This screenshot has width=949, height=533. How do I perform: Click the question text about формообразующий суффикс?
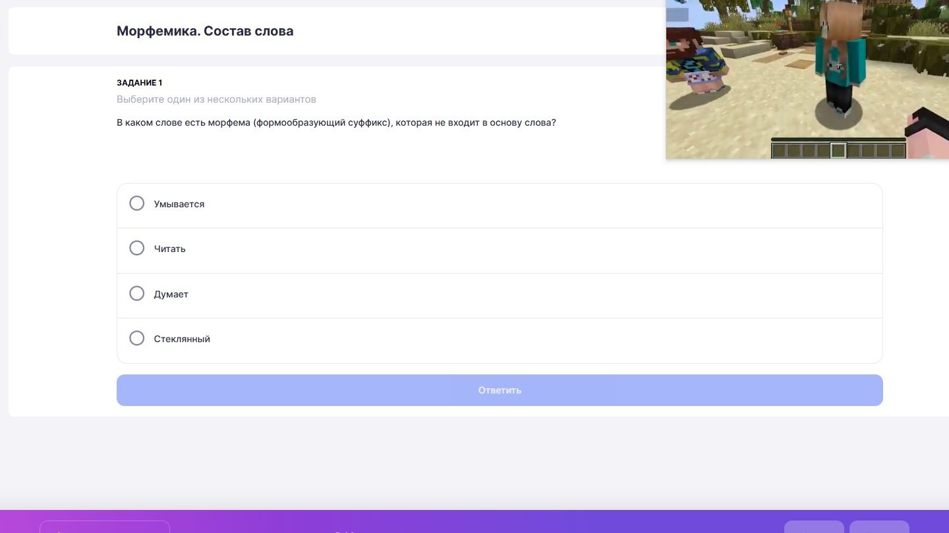pyautogui.click(x=336, y=122)
